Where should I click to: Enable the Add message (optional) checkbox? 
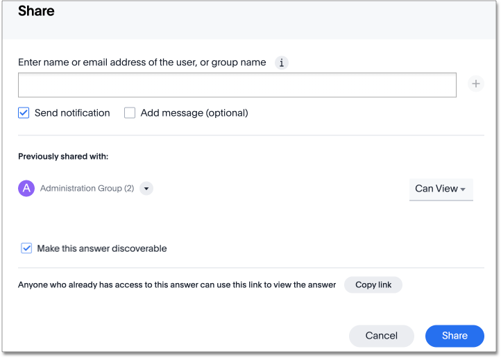130,113
